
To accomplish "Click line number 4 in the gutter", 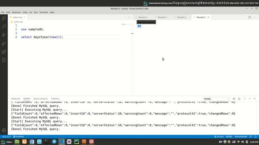I will tap(16, 37).
